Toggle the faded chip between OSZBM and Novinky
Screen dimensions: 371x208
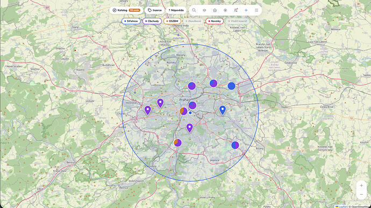point(193,21)
